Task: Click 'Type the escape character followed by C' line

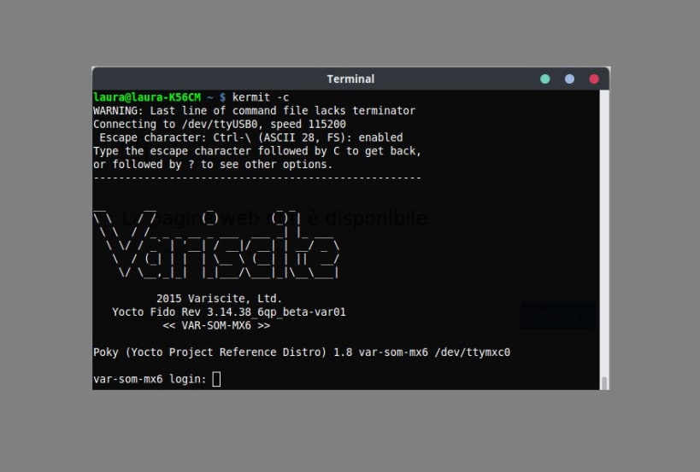Action: point(257,151)
